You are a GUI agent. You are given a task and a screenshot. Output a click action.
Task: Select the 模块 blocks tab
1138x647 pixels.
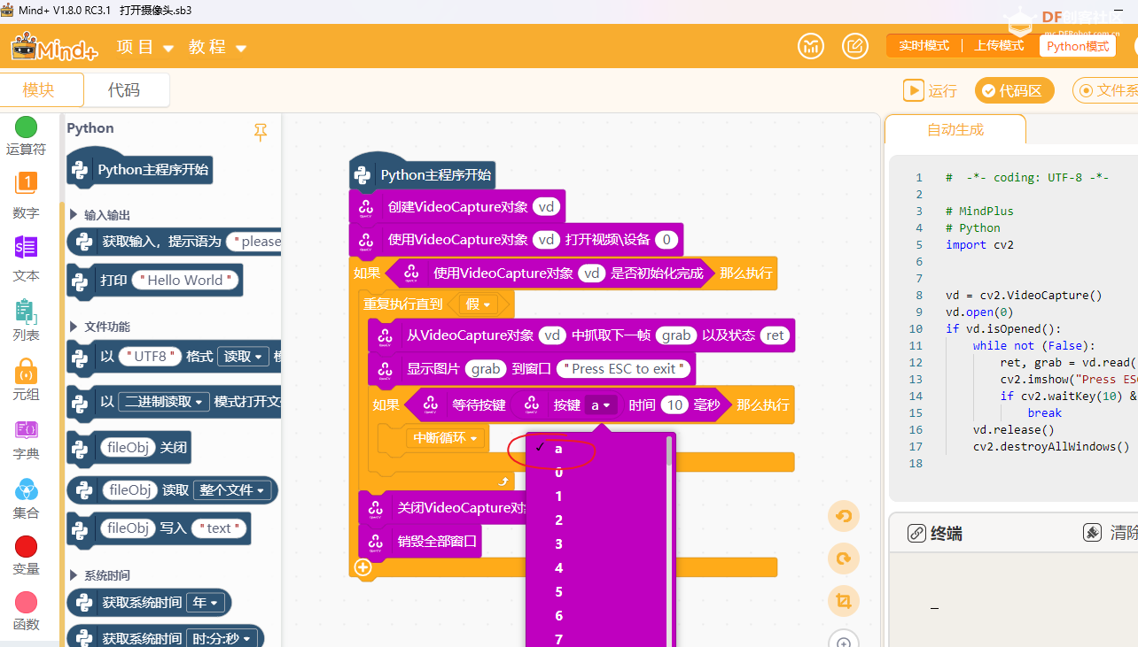pyautogui.click(x=41, y=89)
